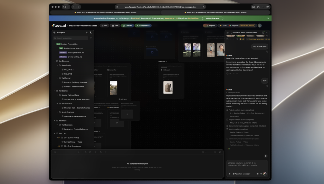Click the add plus icon in composition toolbar
The image size is (324, 184).
click(x=79, y=152)
